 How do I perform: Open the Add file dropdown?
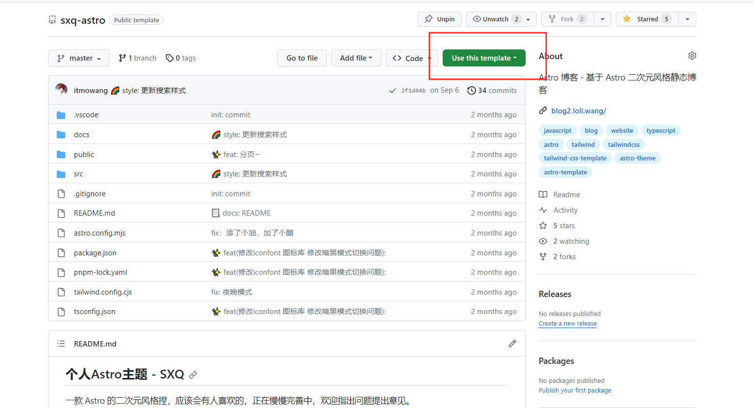[356, 58]
